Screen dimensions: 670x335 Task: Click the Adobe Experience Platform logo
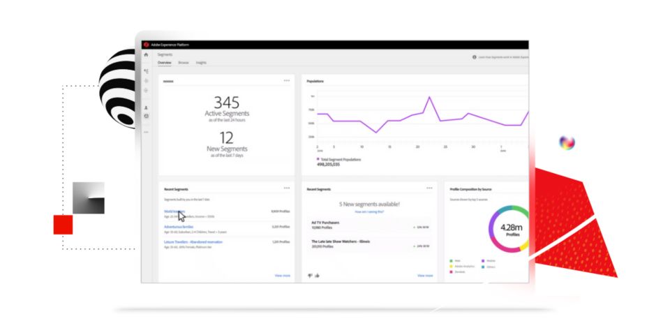pyautogui.click(x=146, y=45)
